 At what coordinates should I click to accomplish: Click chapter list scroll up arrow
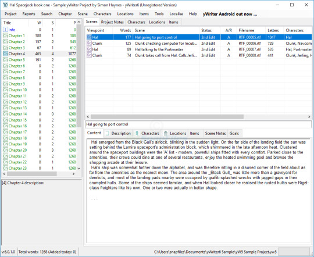[78, 22]
